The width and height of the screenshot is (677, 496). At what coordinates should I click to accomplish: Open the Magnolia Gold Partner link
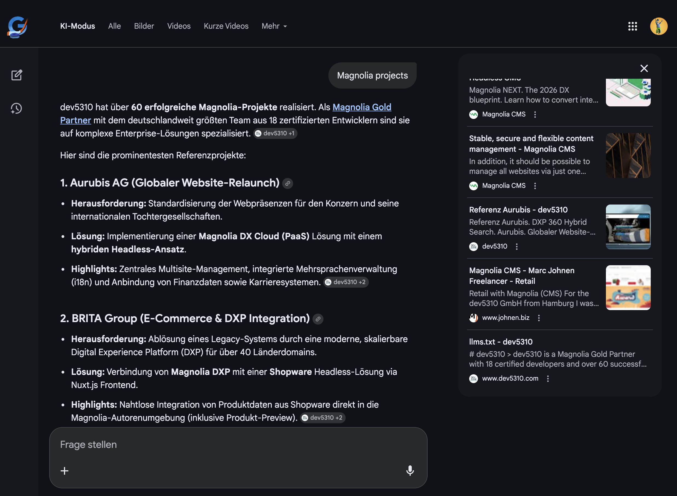[x=361, y=107]
